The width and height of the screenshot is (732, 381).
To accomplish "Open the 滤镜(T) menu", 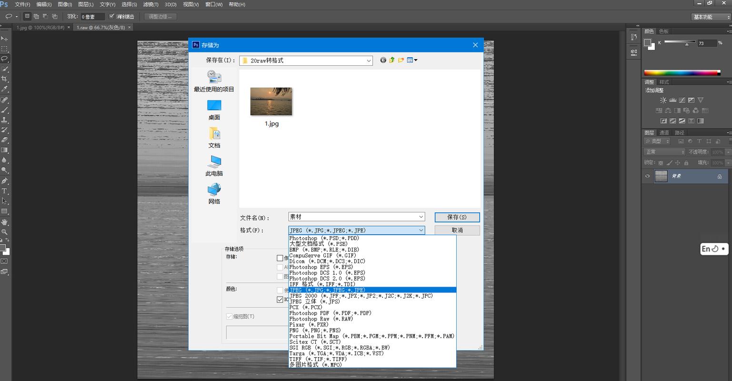I will tap(150, 4).
